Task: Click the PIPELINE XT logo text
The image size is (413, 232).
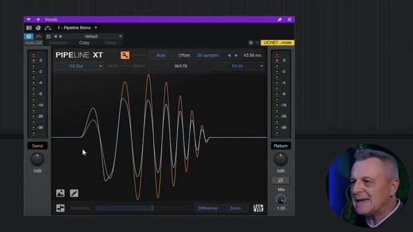Action: click(x=79, y=55)
